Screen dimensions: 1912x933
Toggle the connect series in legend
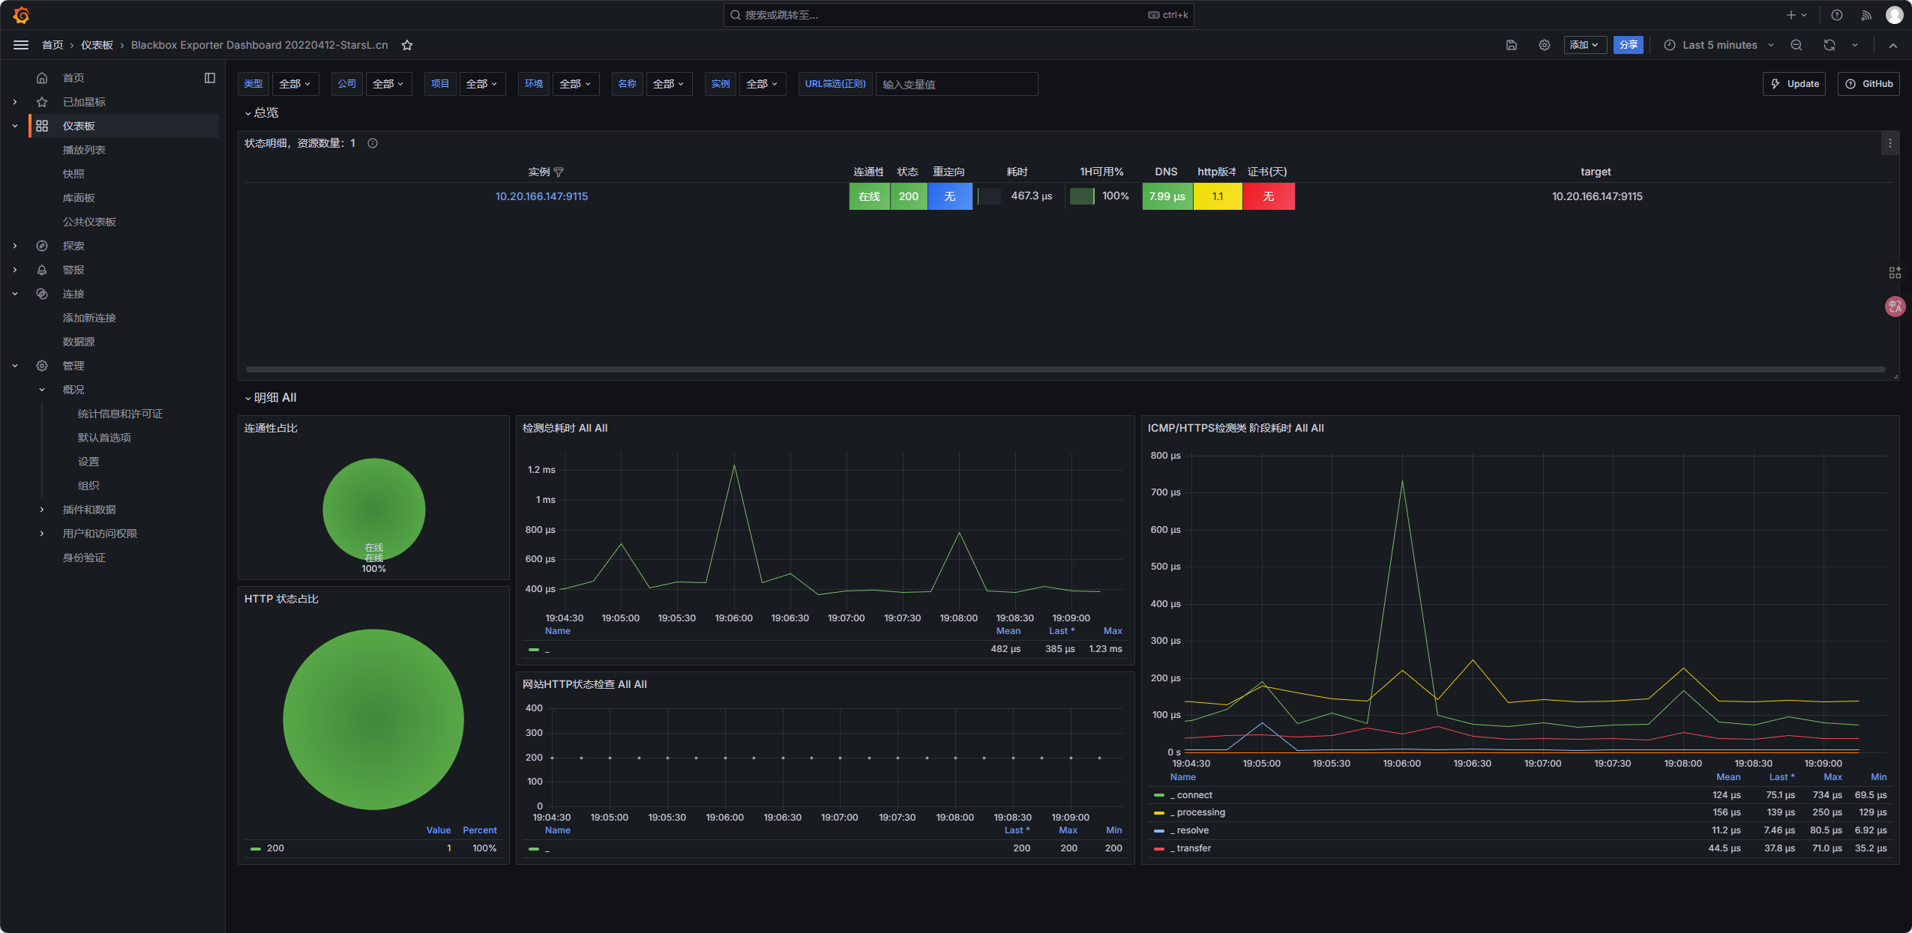coord(1194,795)
